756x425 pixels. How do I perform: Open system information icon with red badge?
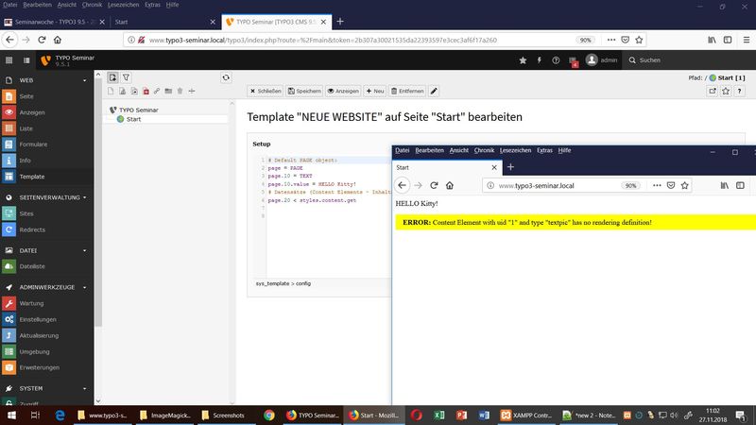tap(573, 60)
